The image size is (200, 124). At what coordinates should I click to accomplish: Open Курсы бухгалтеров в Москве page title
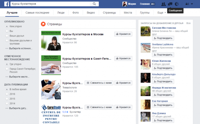(x=83, y=34)
